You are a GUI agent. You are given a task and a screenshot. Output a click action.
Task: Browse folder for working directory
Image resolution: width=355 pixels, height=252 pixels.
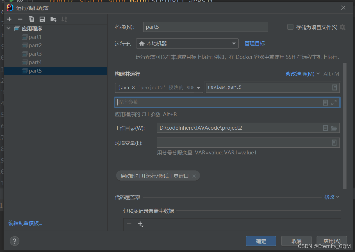click(334, 128)
